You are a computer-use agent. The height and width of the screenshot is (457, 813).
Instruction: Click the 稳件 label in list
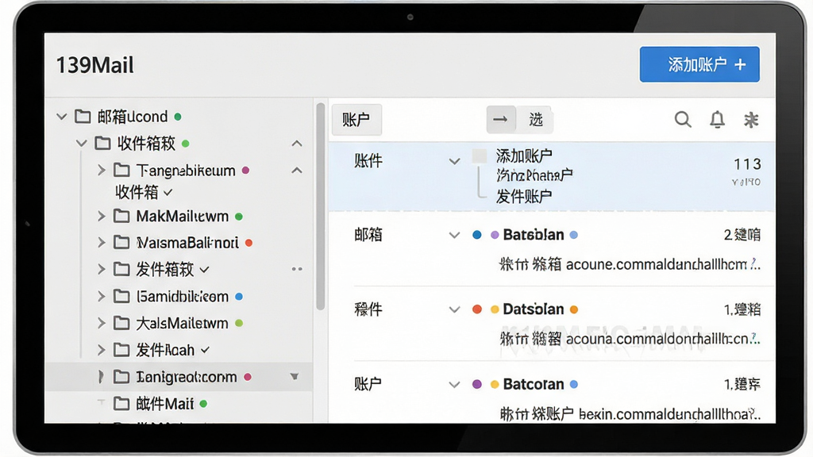[x=368, y=309]
